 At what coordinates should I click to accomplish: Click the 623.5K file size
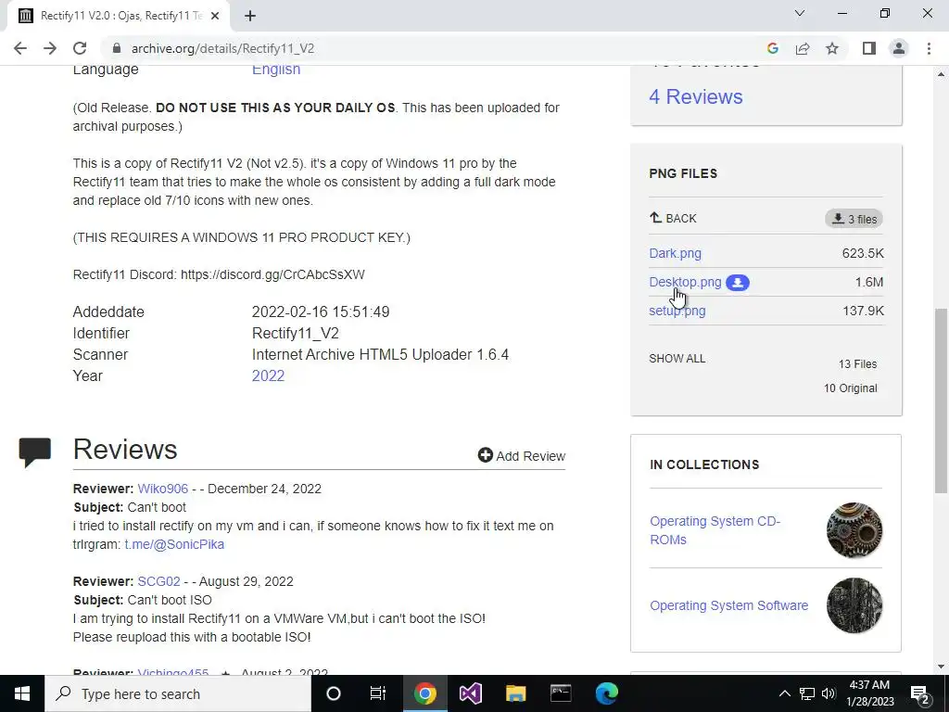[863, 253]
